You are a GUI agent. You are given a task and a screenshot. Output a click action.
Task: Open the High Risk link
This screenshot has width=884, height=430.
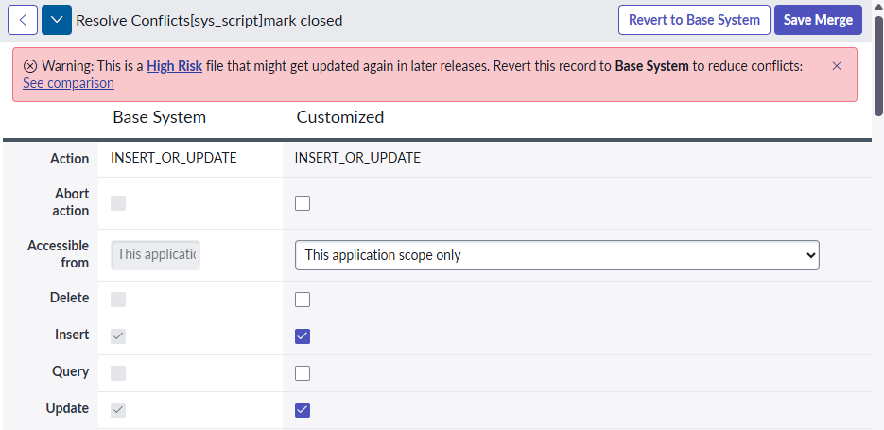click(x=175, y=66)
